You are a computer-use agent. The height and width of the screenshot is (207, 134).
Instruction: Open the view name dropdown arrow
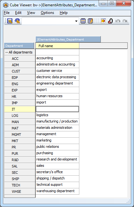click(76, 21)
